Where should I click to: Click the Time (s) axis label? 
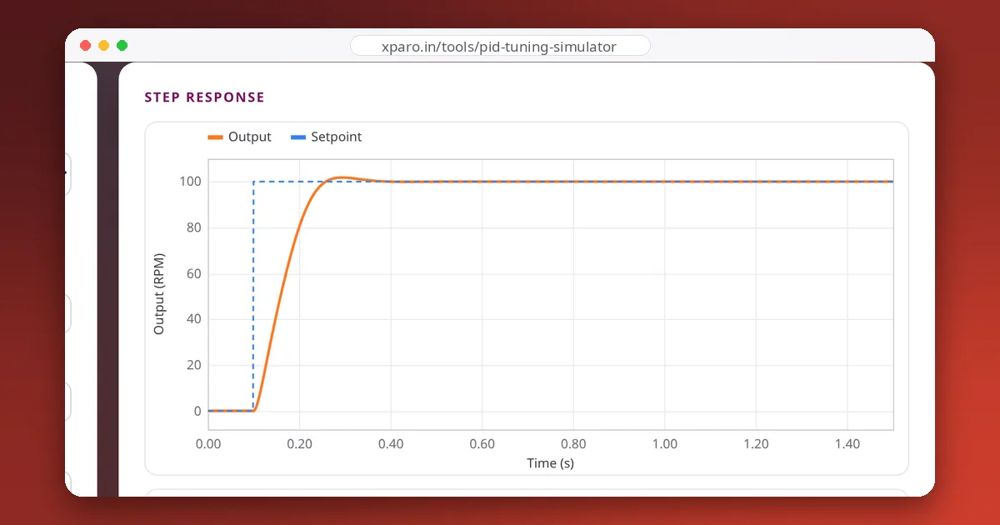(x=550, y=462)
